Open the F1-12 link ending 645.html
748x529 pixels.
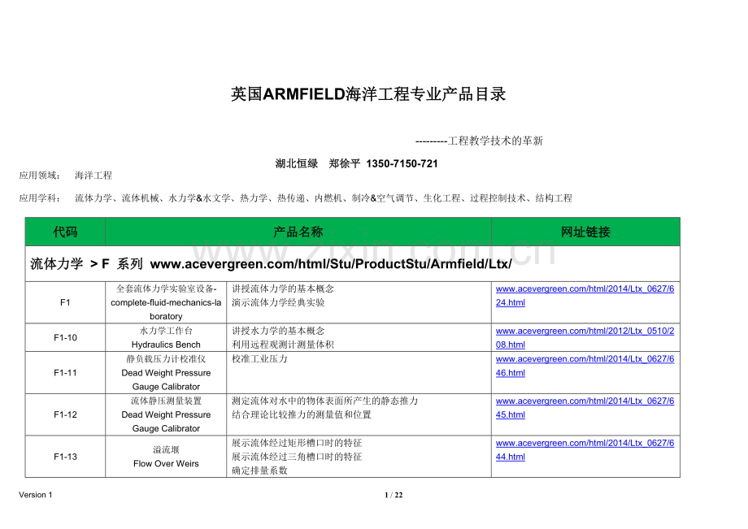585,407
